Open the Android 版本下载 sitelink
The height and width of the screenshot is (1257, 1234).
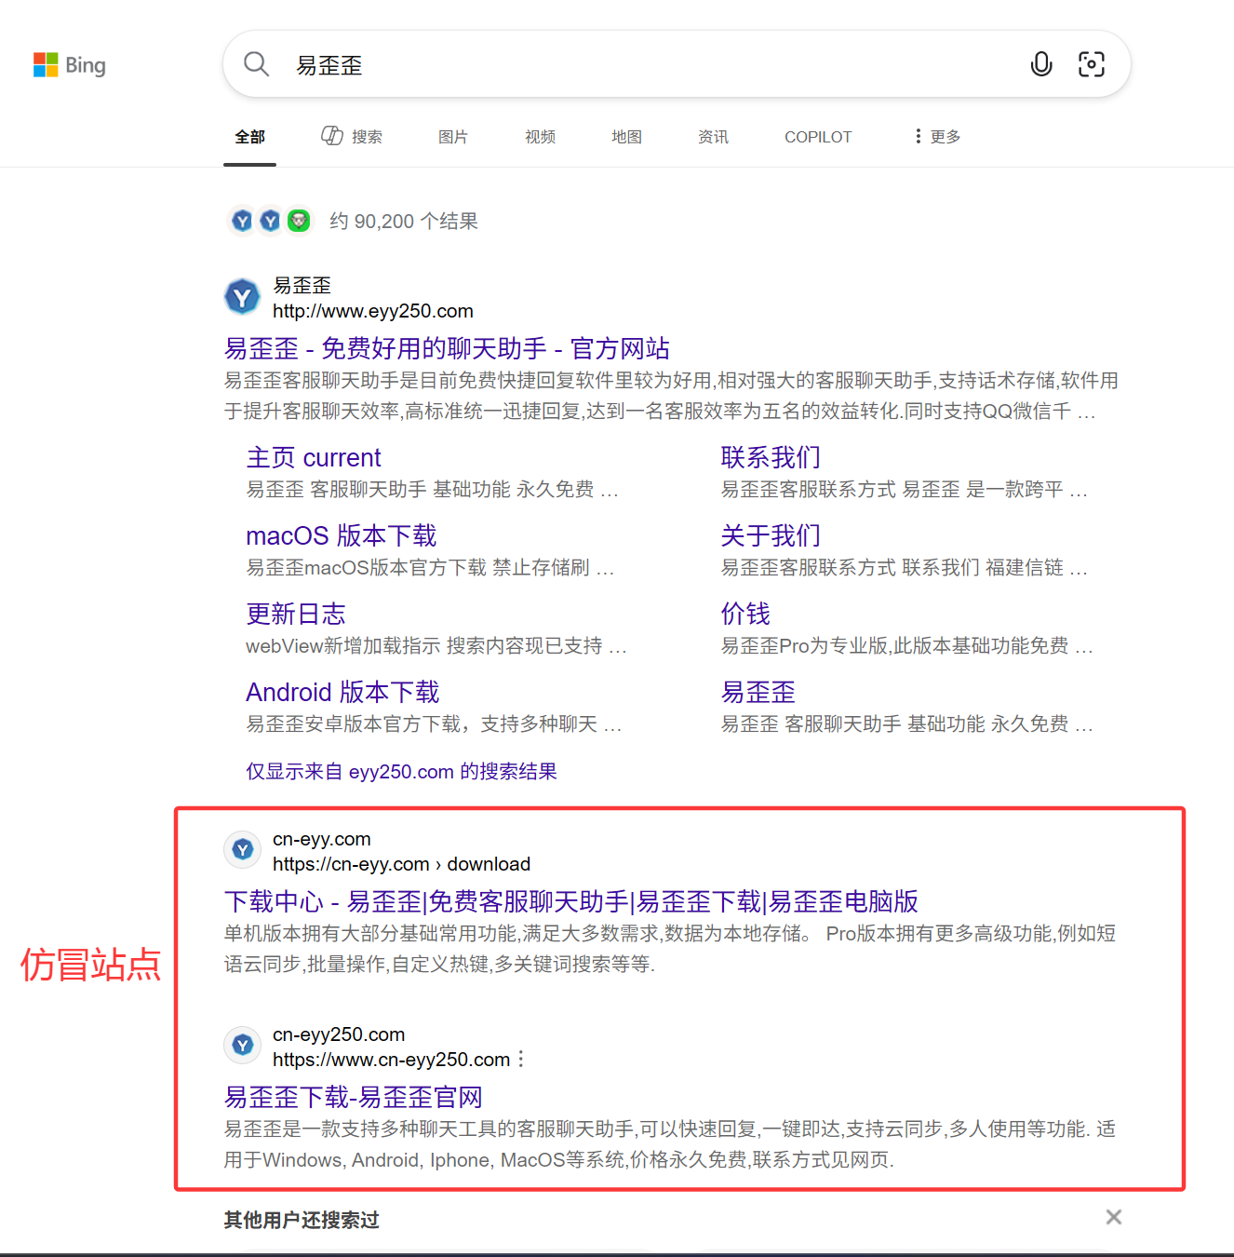[342, 692]
